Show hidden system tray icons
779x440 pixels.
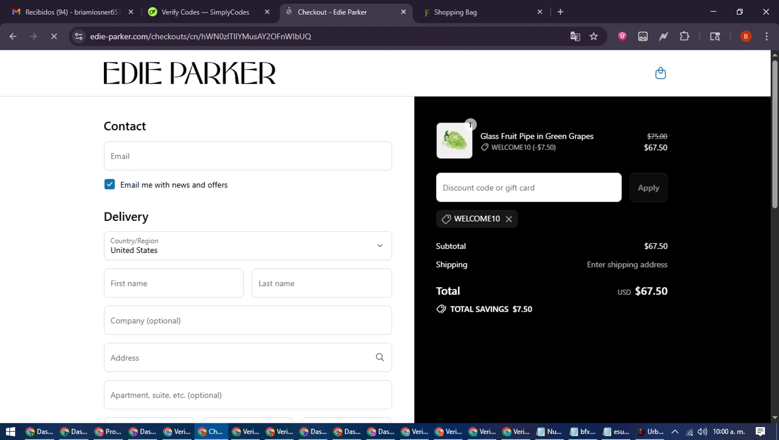[x=675, y=432]
